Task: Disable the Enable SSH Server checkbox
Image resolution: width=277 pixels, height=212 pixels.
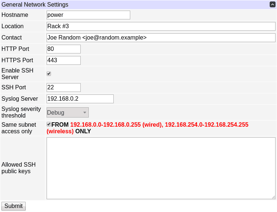Action: [x=49, y=74]
